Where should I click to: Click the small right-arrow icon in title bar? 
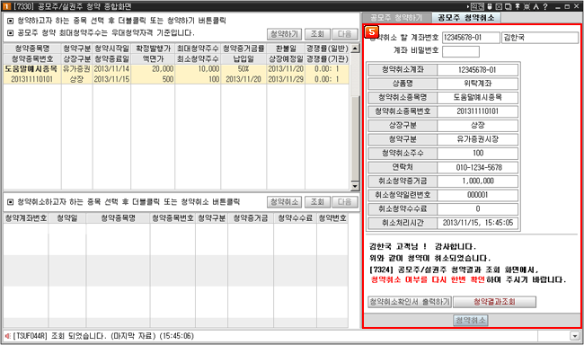(x=468, y=6)
